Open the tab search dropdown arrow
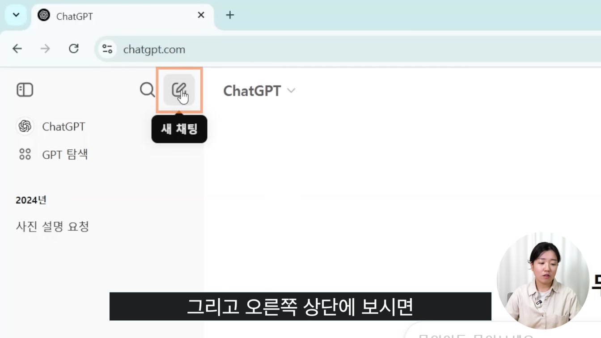 click(x=16, y=15)
